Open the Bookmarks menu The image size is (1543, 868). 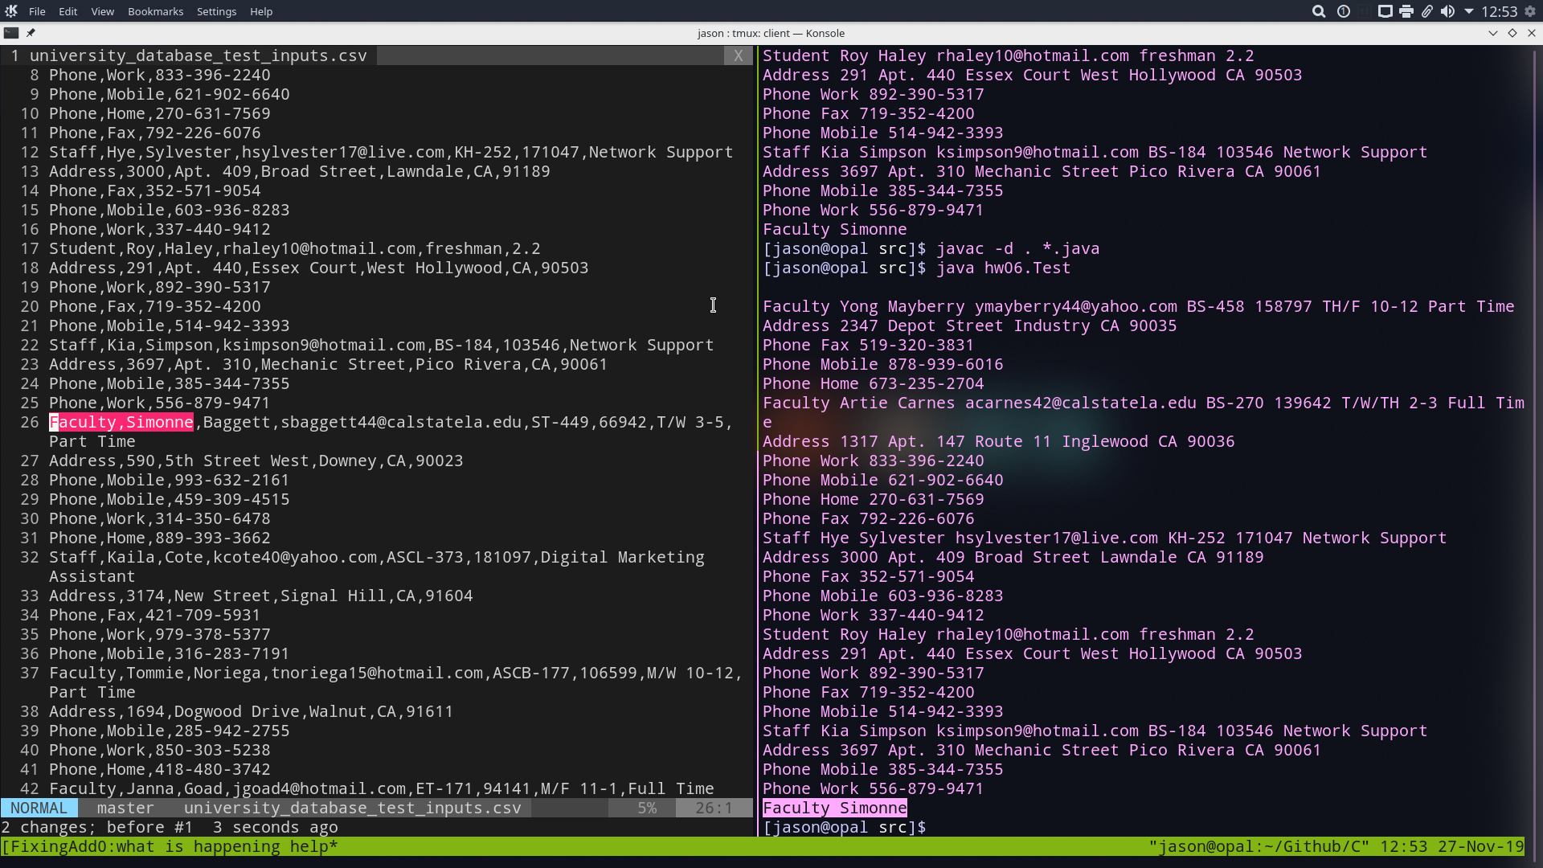[x=155, y=11]
